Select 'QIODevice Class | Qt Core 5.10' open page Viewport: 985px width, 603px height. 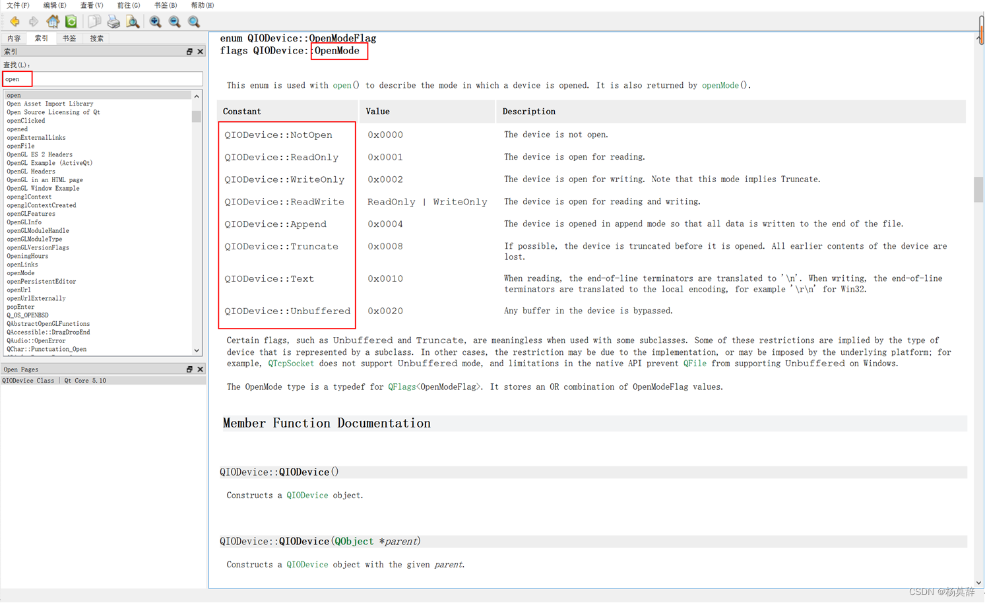point(54,381)
